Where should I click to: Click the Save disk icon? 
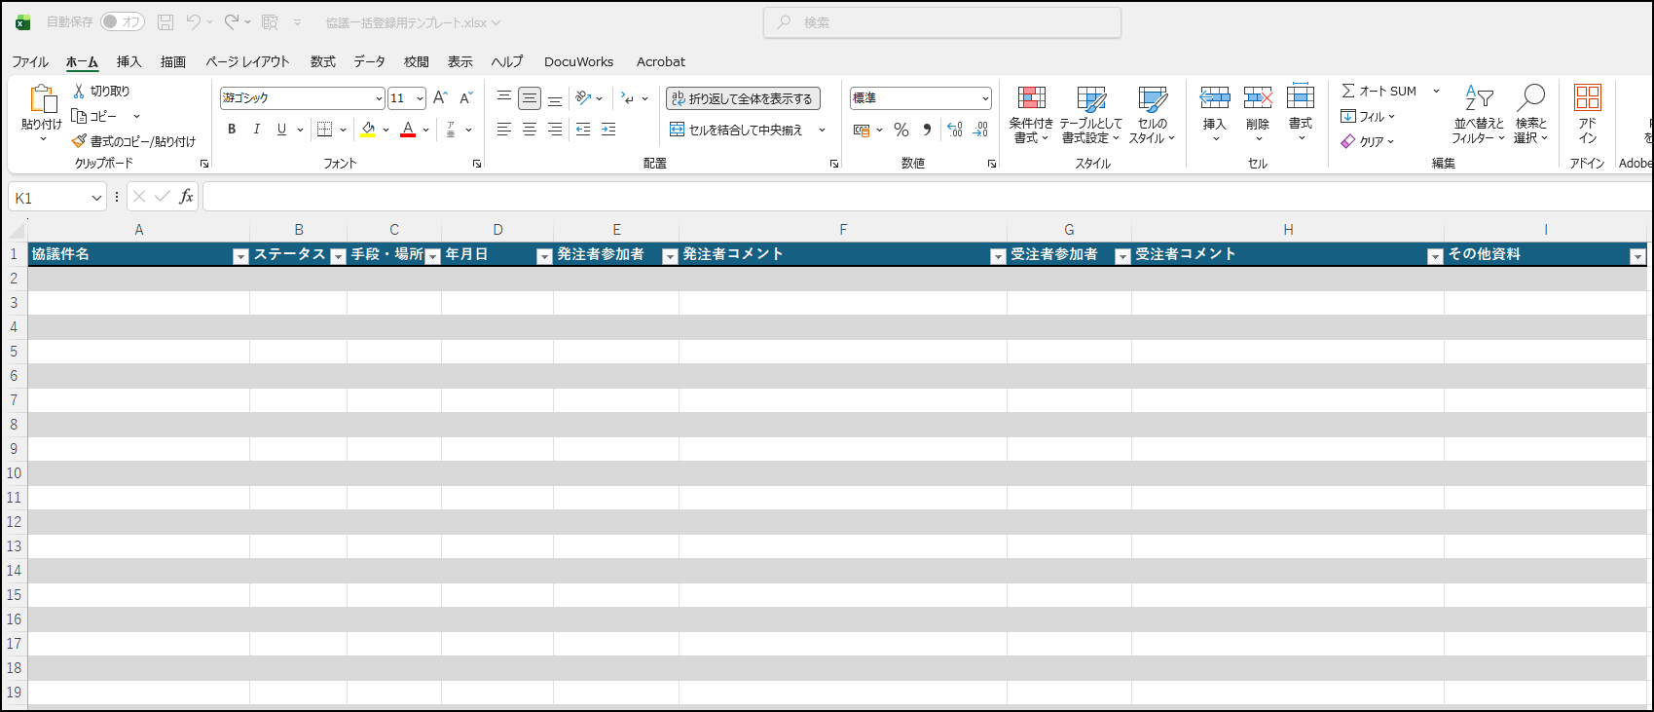click(x=165, y=21)
